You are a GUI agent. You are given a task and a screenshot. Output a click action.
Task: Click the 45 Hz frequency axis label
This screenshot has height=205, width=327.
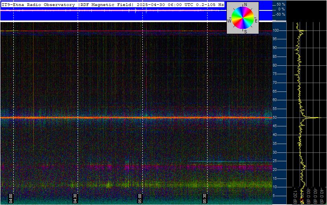(x=275, y=126)
